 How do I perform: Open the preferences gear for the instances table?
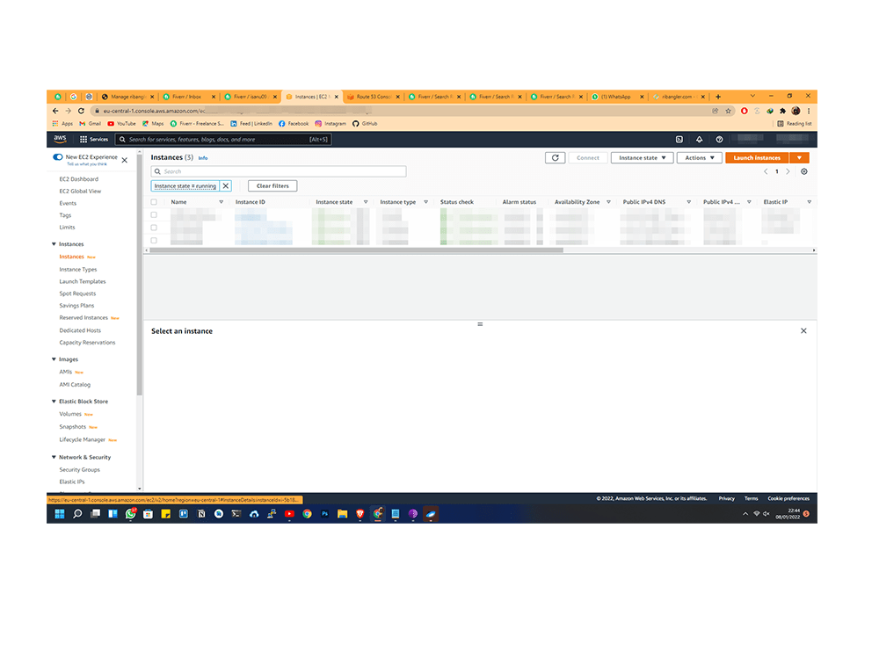tap(803, 172)
